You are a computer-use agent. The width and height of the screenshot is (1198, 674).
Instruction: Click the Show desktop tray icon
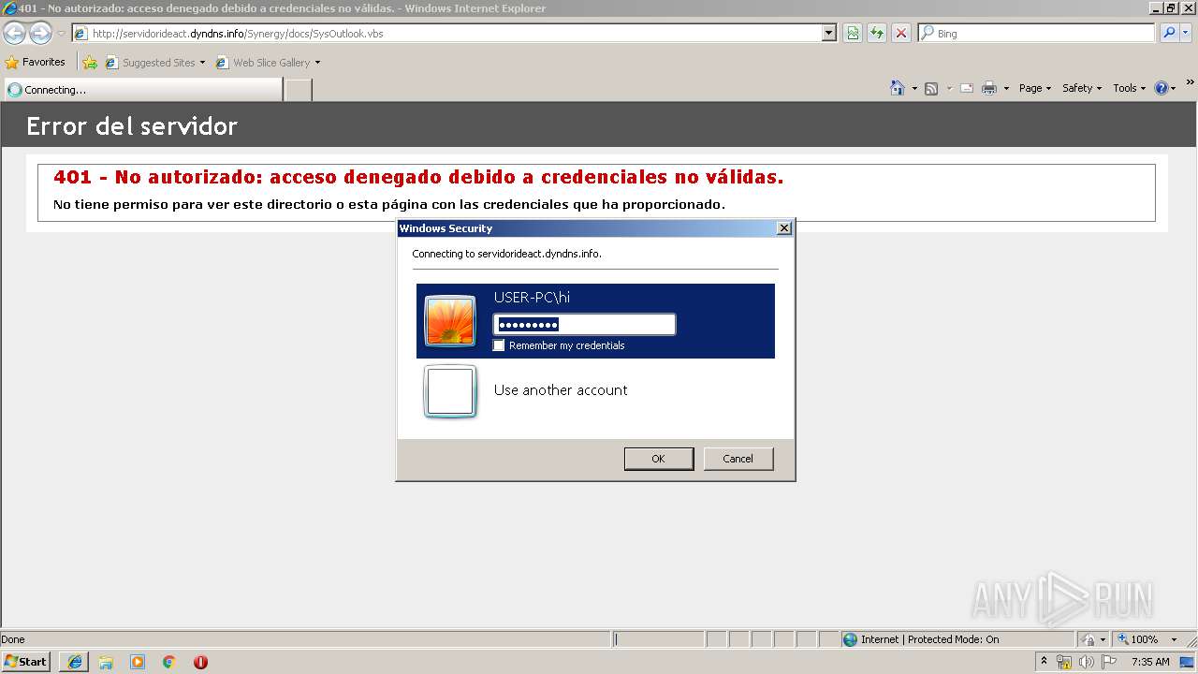(1188, 662)
